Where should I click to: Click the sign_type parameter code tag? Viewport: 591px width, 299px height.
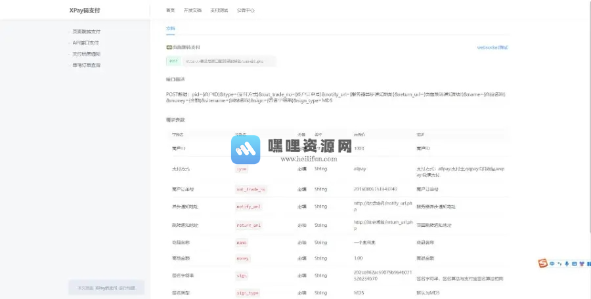point(248,292)
